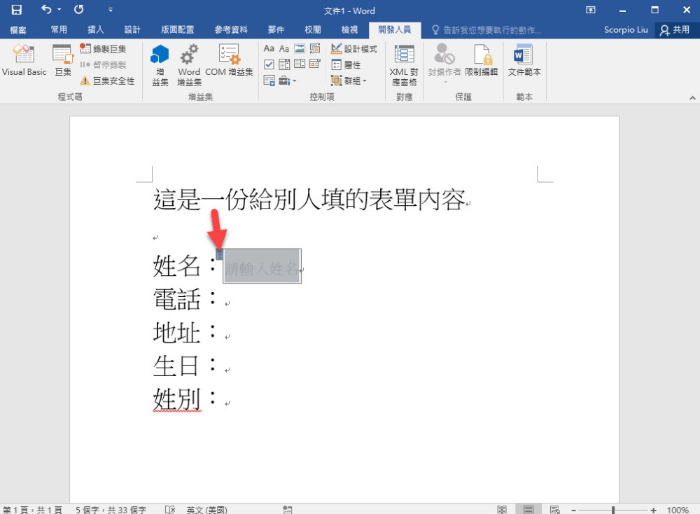700x514 pixels.
Task: Change language 英文(美國) in status bar
Action: (x=206, y=510)
